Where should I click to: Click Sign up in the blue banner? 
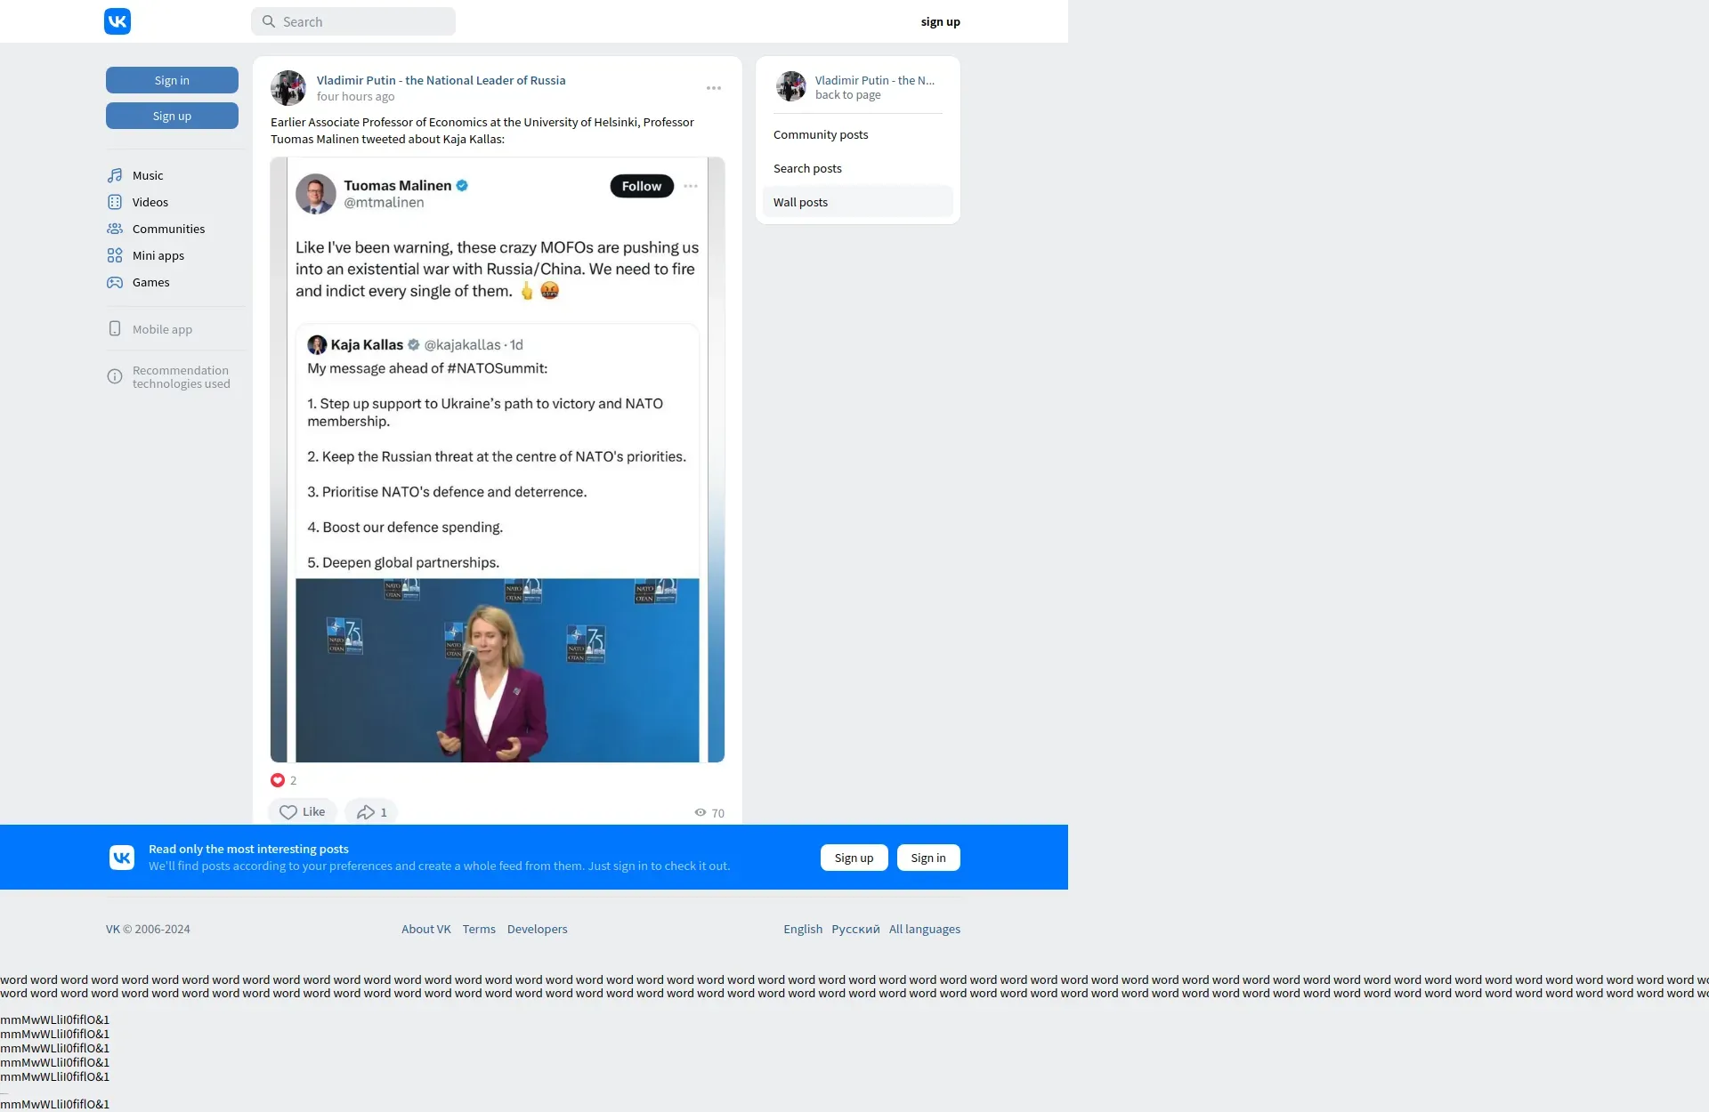pyautogui.click(x=854, y=858)
